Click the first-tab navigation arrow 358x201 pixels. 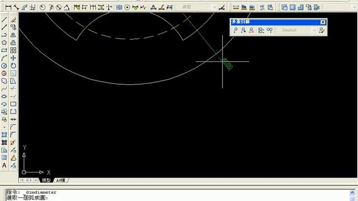point(22,180)
